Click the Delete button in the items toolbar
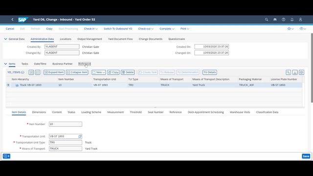Viewport: 313px width, 176px height. tap(128, 72)
